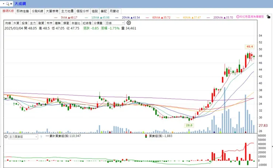Click the 20MA 43.54 legend
The height and width of the screenshot is (168, 273).
coord(127,18)
